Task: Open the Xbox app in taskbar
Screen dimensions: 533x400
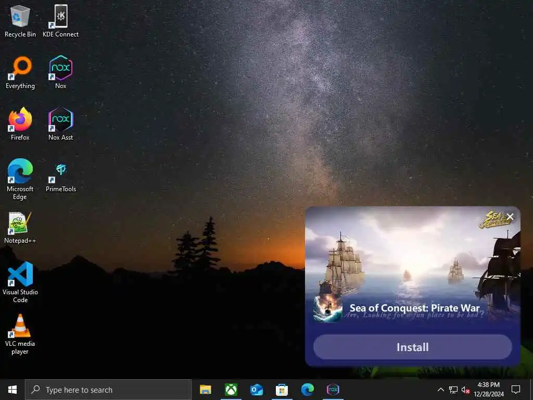Action: tap(231, 390)
